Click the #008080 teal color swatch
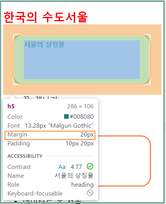This screenshot has height=204, width=166. point(66,116)
